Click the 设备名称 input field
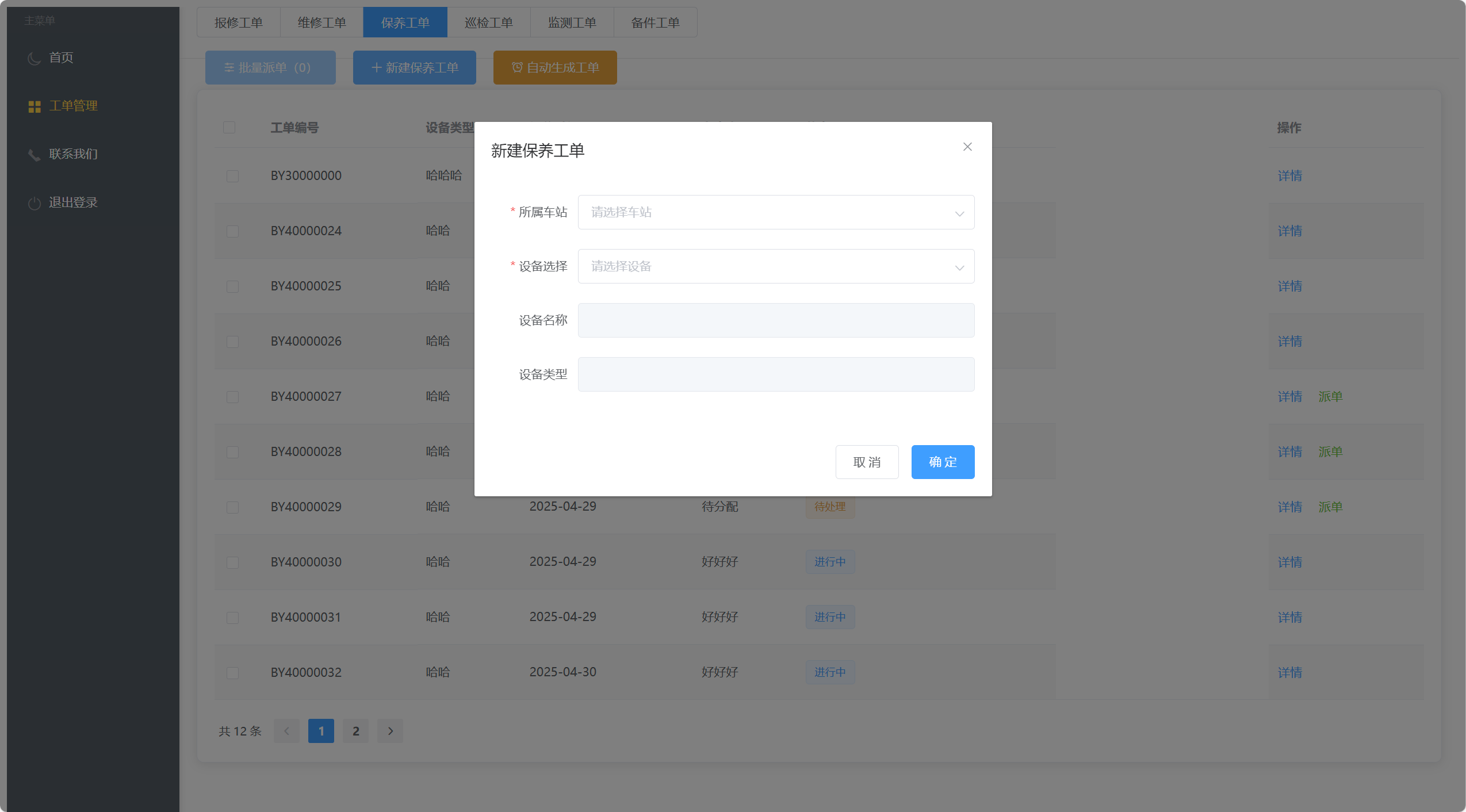 click(x=775, y=320)
